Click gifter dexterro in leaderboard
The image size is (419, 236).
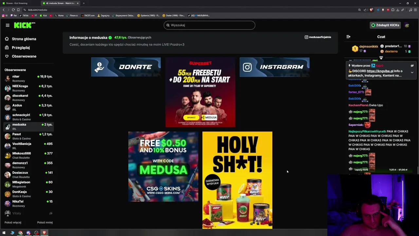pyautogui.click(x=391, y=51)
